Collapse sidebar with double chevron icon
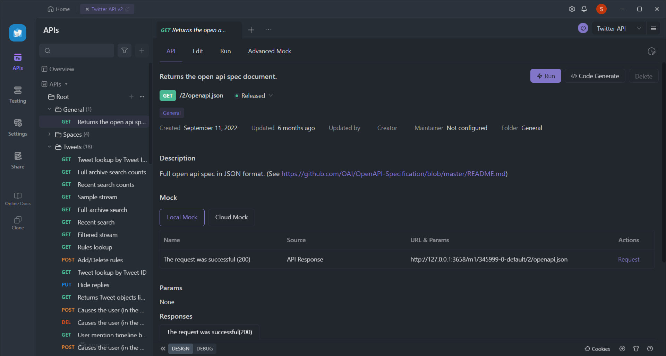The height and width of the screenshot is (356, 666). tap(163, 348)
